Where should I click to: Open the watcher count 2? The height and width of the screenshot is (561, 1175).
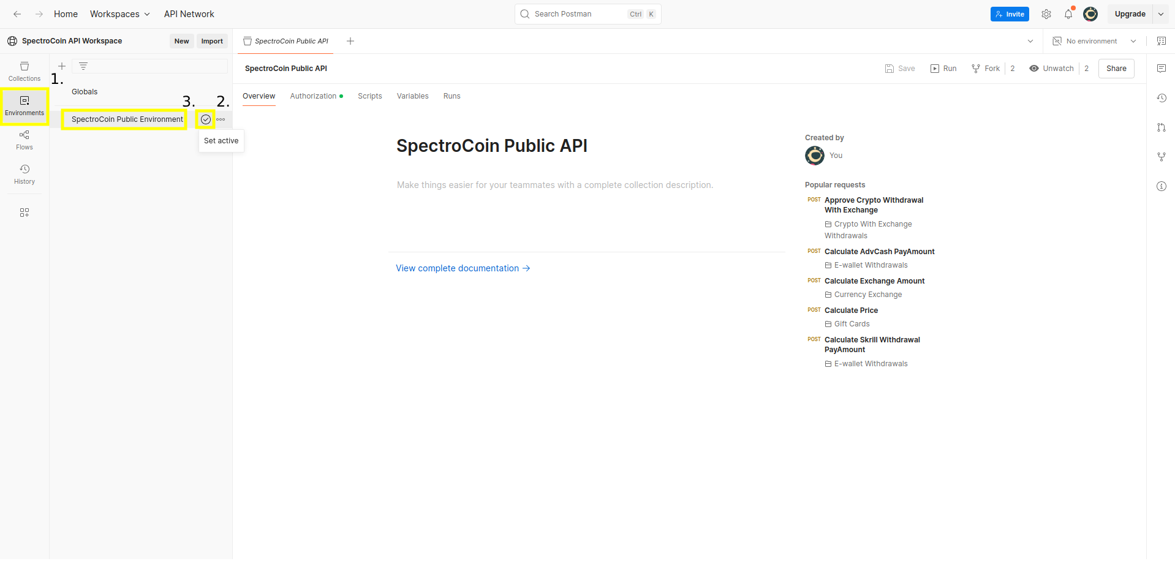pyautogui.click(x=1087, y=69)
